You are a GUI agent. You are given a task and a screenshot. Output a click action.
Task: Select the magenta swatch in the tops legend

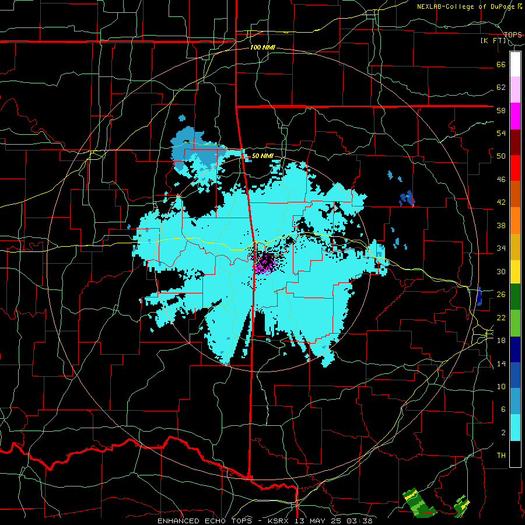point(515,116)
